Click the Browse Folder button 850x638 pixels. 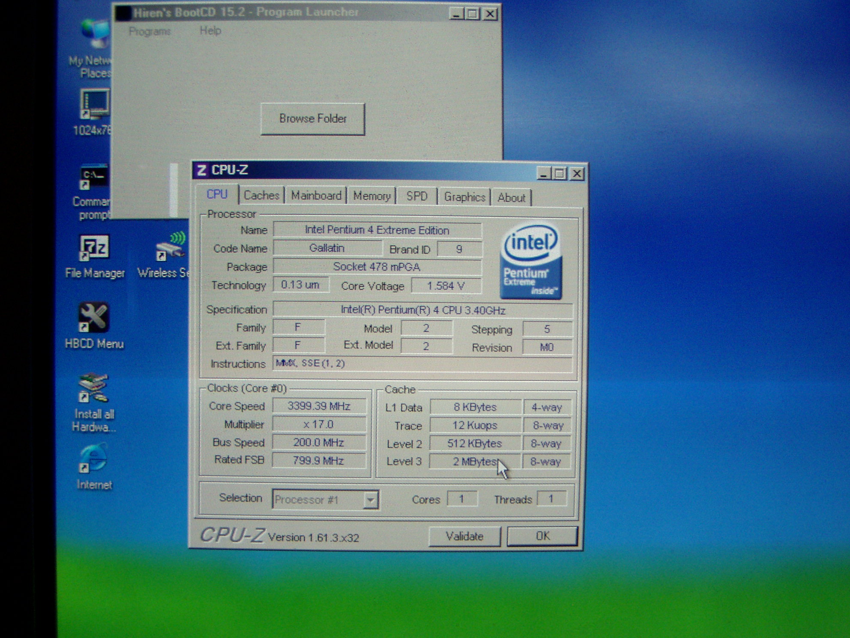pos(313,119)
